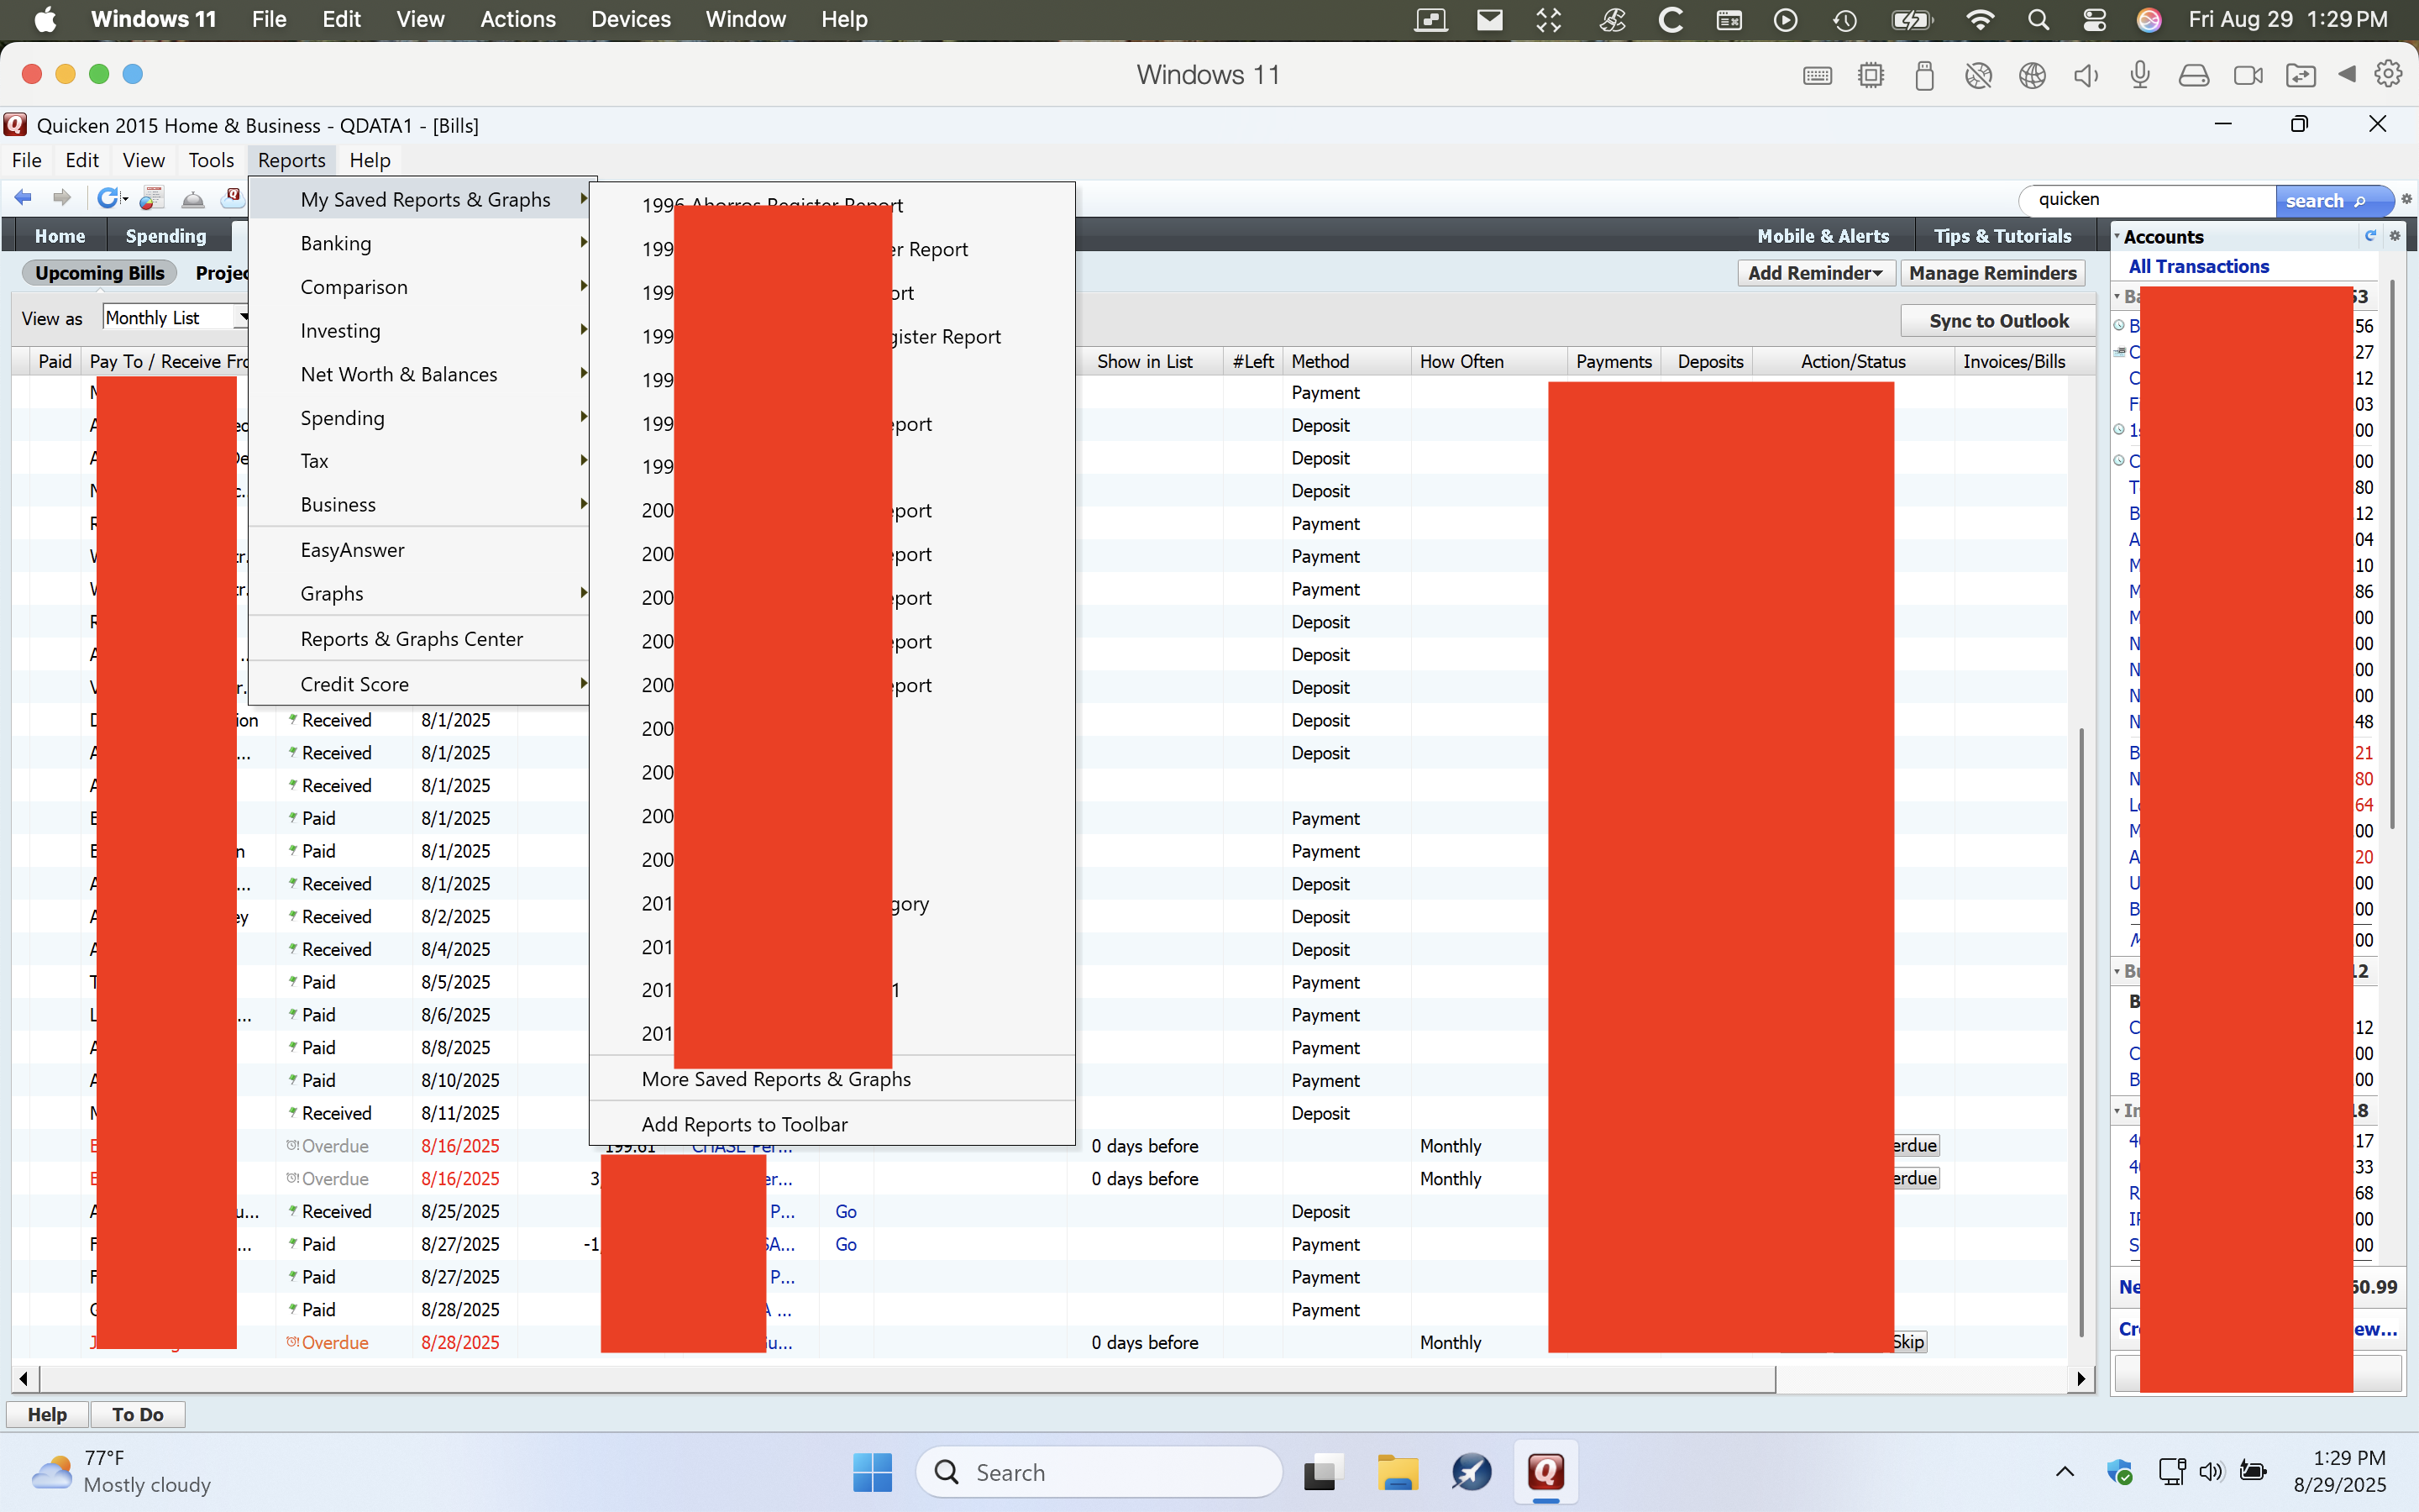Switch to the Spending tab
This screenshot has height=1512, width=2419.
166,236
